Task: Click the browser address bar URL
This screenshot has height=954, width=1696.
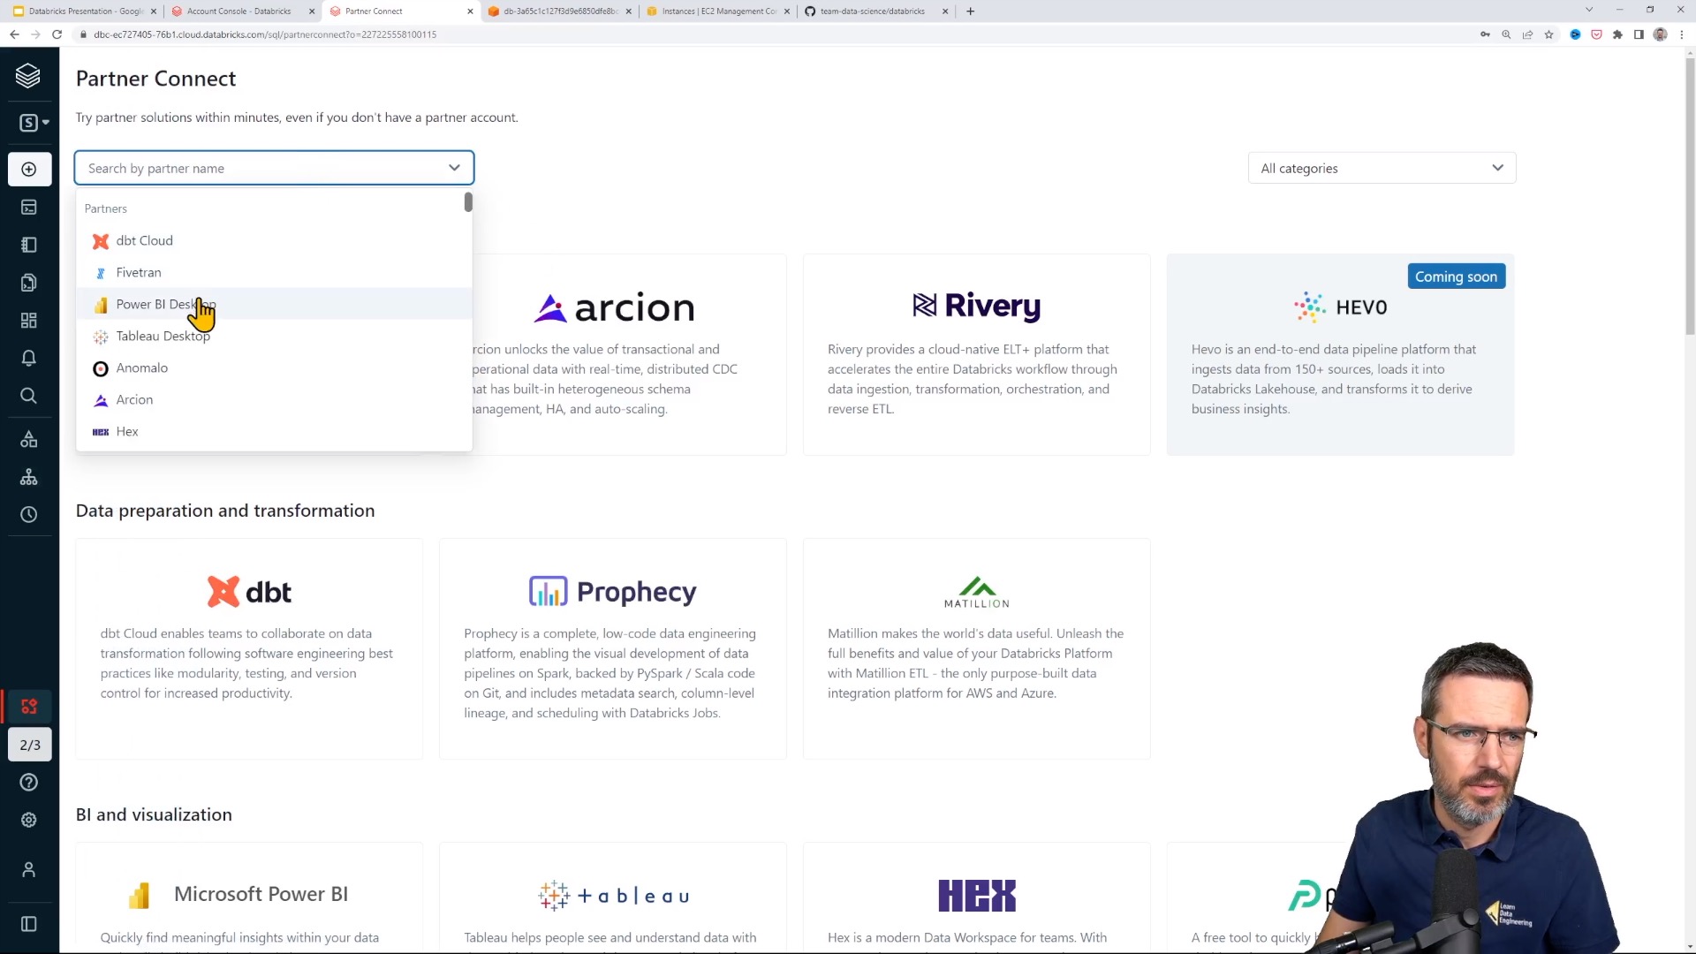Action: click(x=265, y=34)
